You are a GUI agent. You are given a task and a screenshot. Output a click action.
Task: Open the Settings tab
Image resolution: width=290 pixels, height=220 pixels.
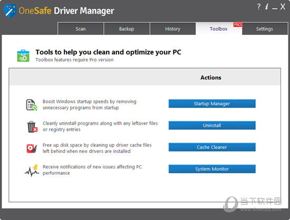tap(265, 28)
